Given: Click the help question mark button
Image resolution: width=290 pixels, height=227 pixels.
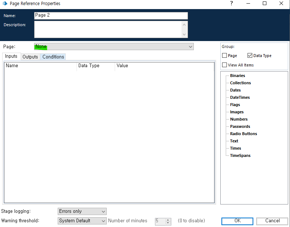Looking at the screenshot, I should pos(231,3).
